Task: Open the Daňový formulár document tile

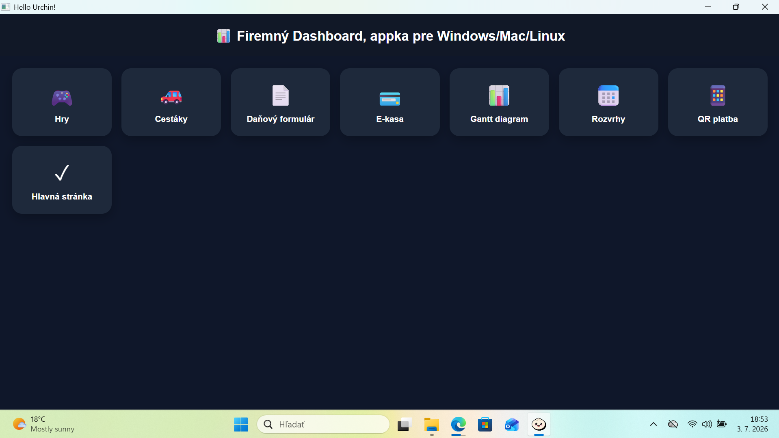Action: point(280,102)
